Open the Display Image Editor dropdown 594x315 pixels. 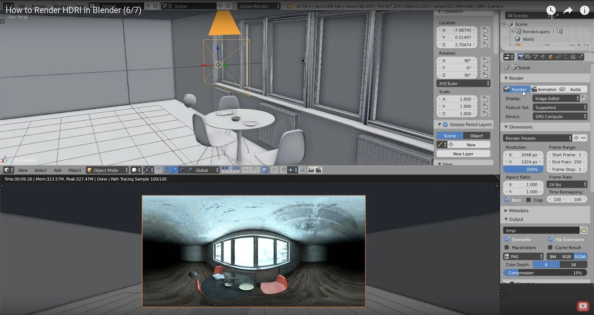pyautogui.click(x=556, y=98)
